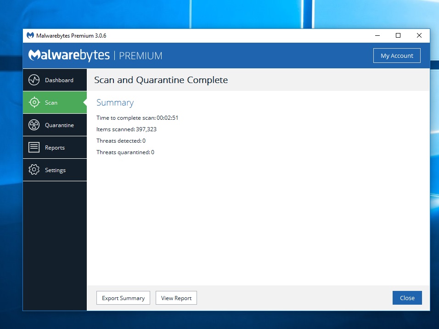Maximize the Malwarebytes window

point(398,35)
